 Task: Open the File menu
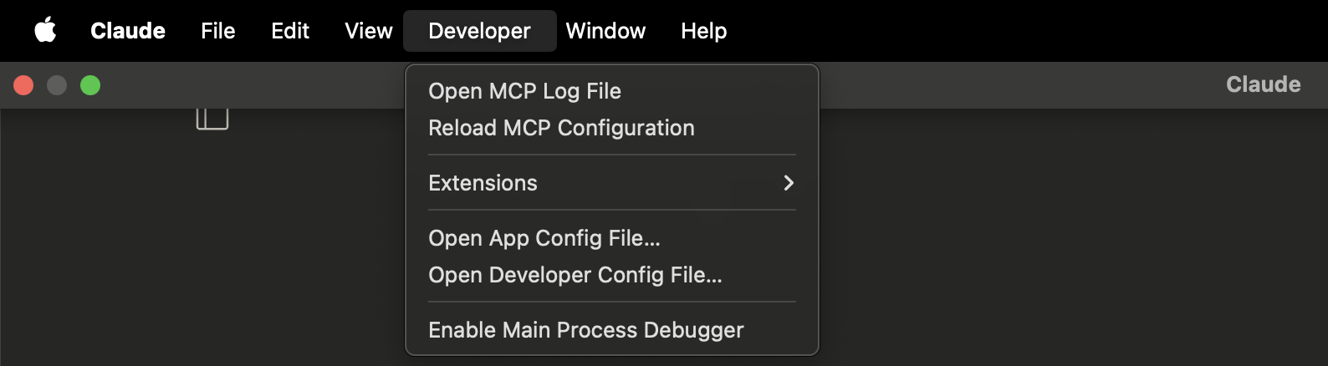pyautogui.click(x=218, y=31)
